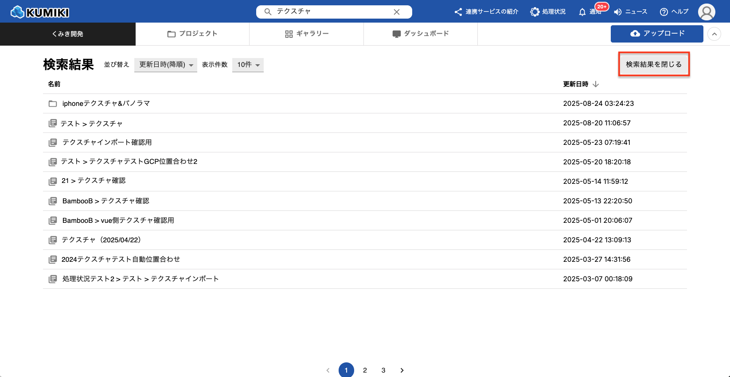Open the notifications bell icon
This screenshot has width=730, height=377.
click(582, 12)
